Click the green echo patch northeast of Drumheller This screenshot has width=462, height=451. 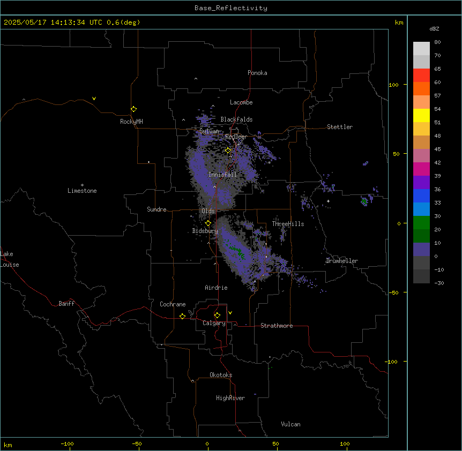coord(364,201)
